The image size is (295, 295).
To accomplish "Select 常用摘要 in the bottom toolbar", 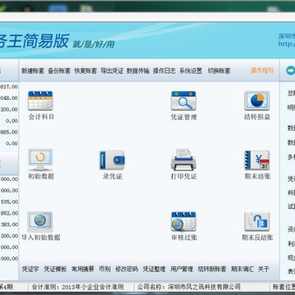I will 83,269.
